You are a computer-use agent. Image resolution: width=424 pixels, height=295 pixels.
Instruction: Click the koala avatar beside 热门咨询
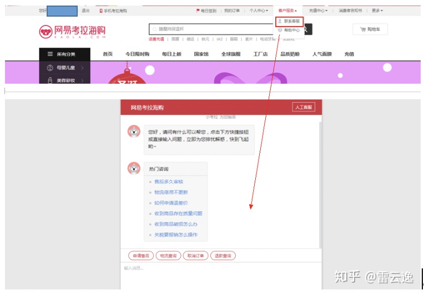pos(134,169)
